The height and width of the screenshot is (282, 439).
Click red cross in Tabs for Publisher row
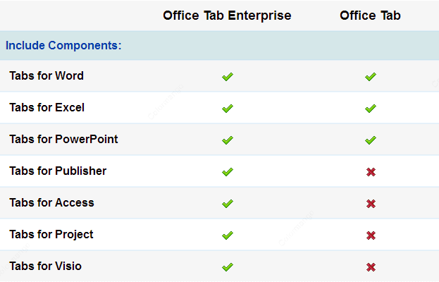371,172
